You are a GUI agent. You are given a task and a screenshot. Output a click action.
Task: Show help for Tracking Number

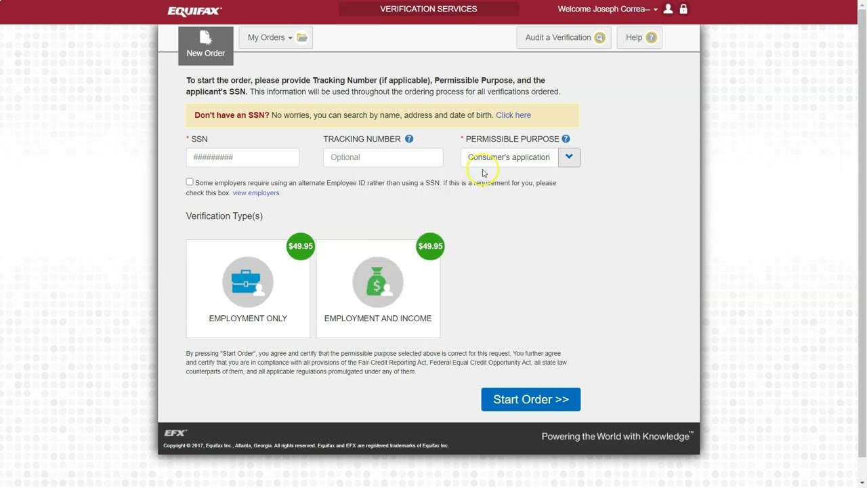pyautogui.click(x=409, y=139)
